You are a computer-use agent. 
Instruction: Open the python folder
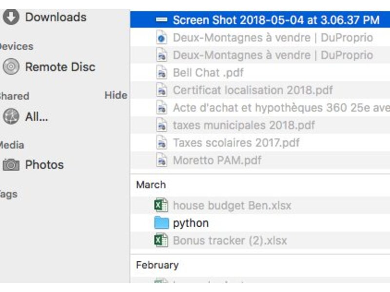(x=191, y=223)
